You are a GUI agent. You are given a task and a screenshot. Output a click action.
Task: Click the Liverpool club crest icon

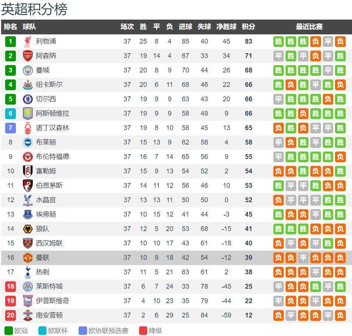(x=28, y=41)
